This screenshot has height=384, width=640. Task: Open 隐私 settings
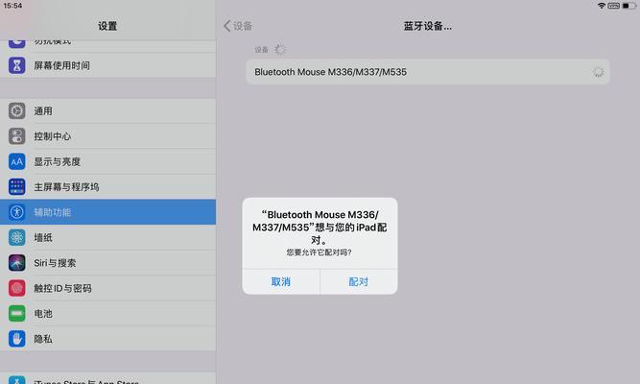tap(107, 339)
